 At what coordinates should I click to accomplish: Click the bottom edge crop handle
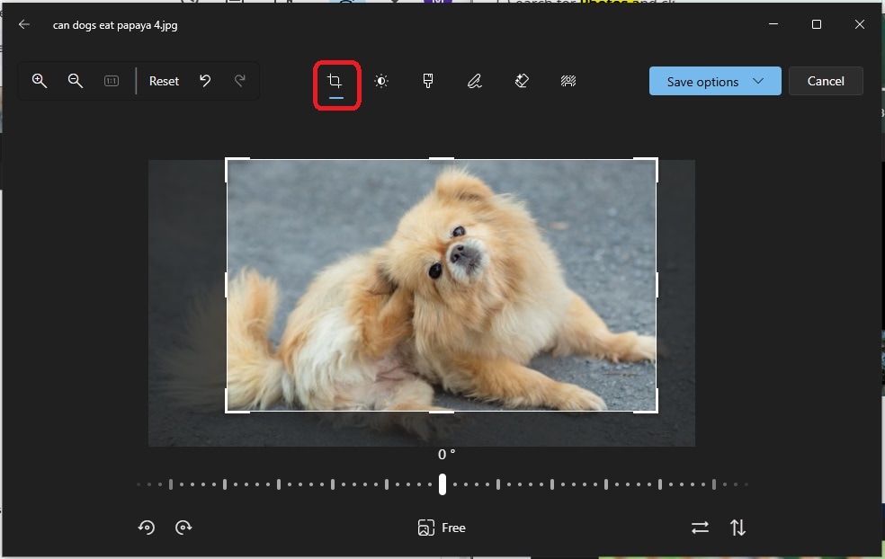[442, 412]
